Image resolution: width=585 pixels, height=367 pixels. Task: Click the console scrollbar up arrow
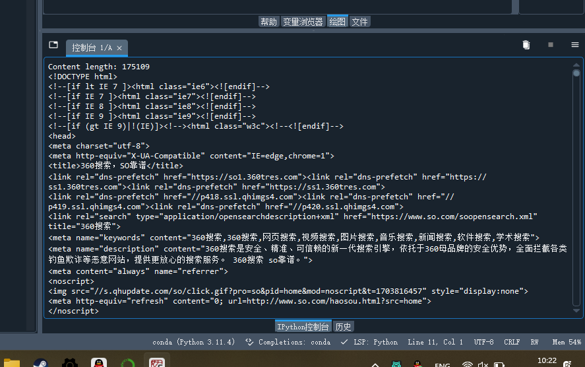coord(576,65)
